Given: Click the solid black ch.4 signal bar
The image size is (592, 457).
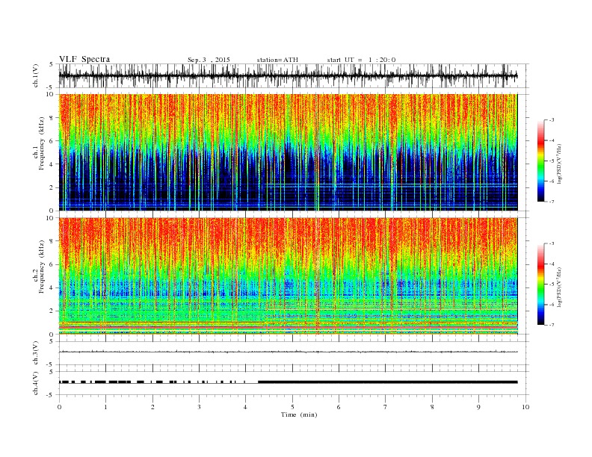Looking at the screenshot, I should tap(388, 382).
